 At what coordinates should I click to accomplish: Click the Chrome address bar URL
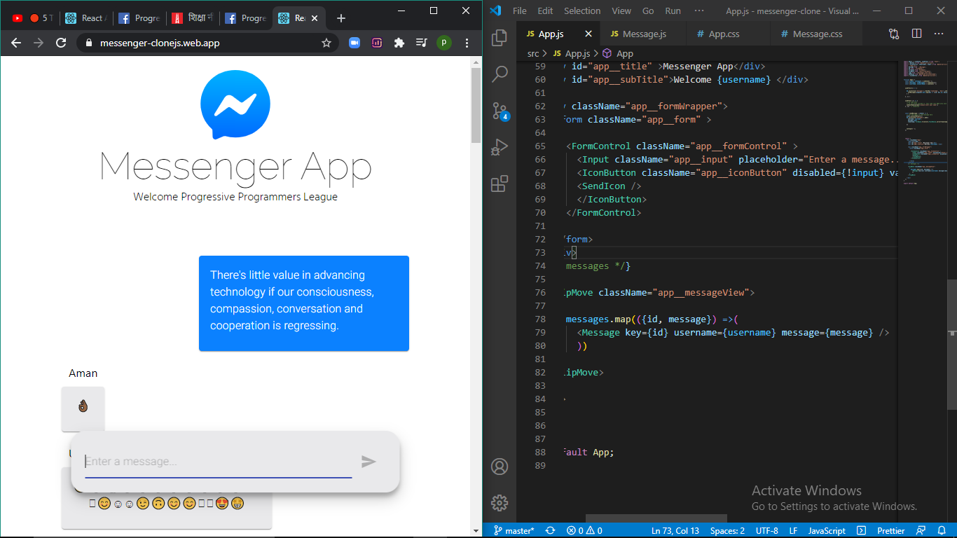(160, 43)
